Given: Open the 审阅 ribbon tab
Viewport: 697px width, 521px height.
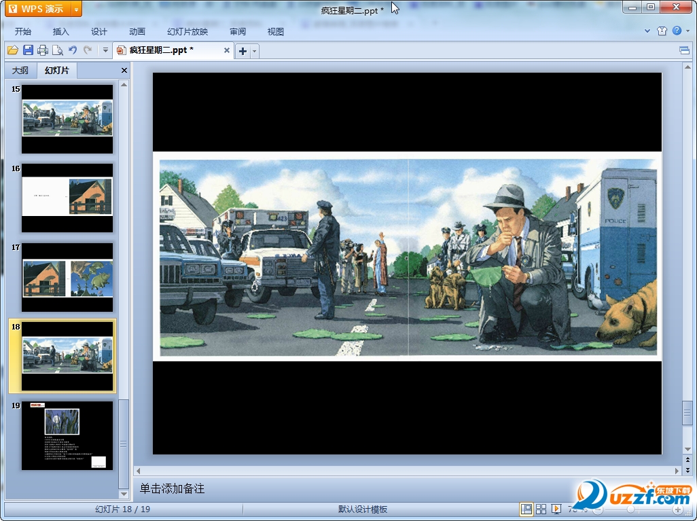Looking at the screenshot, I should [238, 31].
